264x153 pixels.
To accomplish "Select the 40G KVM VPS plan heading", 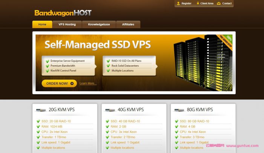I will click(130, 110).
